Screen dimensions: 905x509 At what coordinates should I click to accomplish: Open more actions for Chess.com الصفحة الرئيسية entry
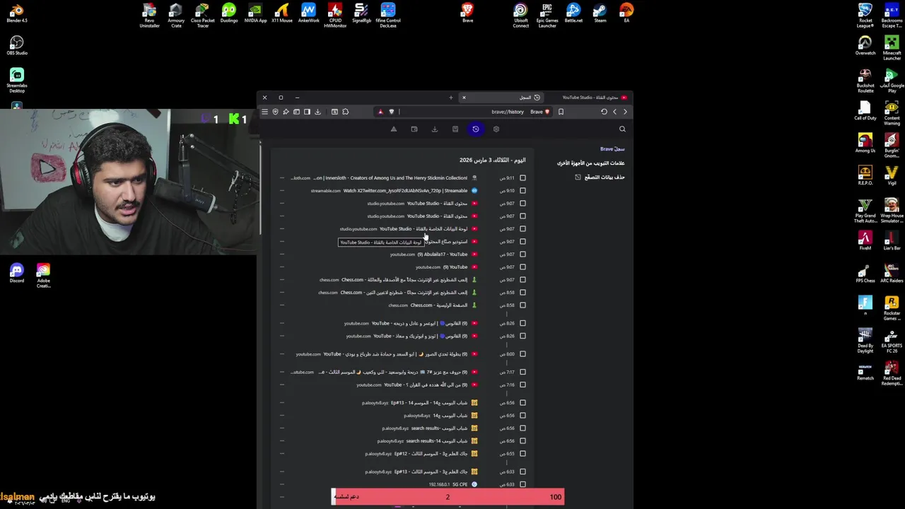(x=281, y=305)
